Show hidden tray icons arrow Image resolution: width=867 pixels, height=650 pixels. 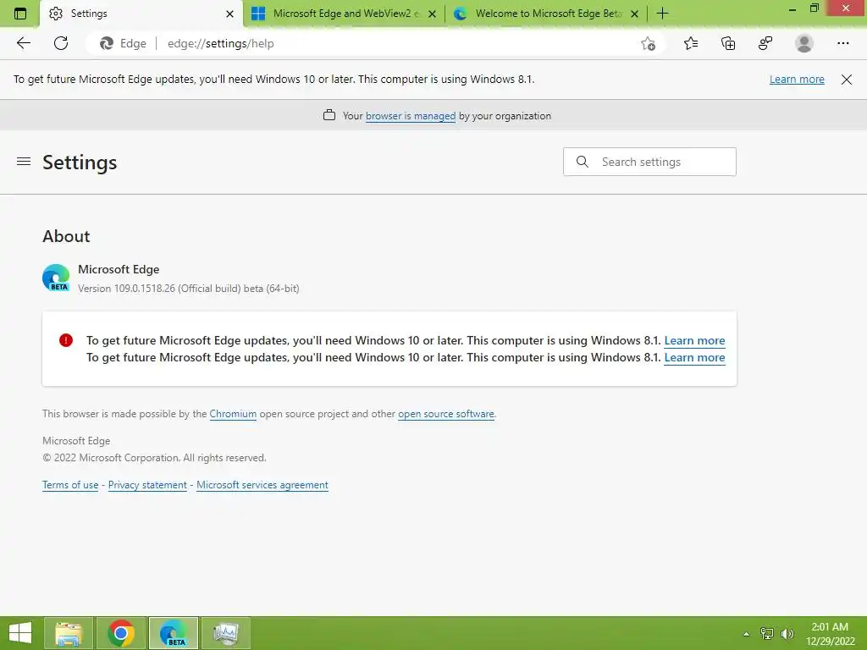point(746,634)
